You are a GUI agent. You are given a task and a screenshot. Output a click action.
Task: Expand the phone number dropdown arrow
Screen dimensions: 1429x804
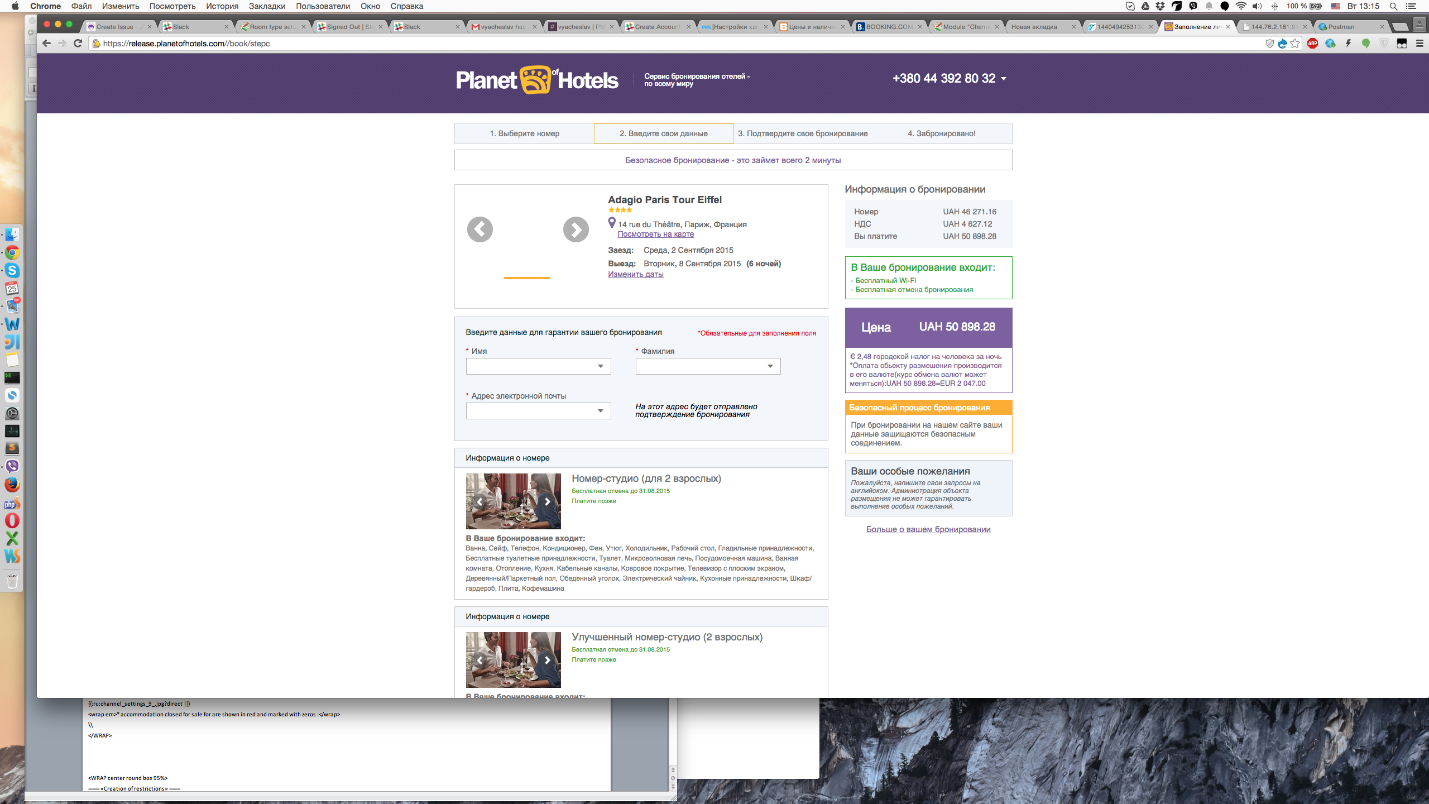pyautogui.click(x=1004, y=79)
